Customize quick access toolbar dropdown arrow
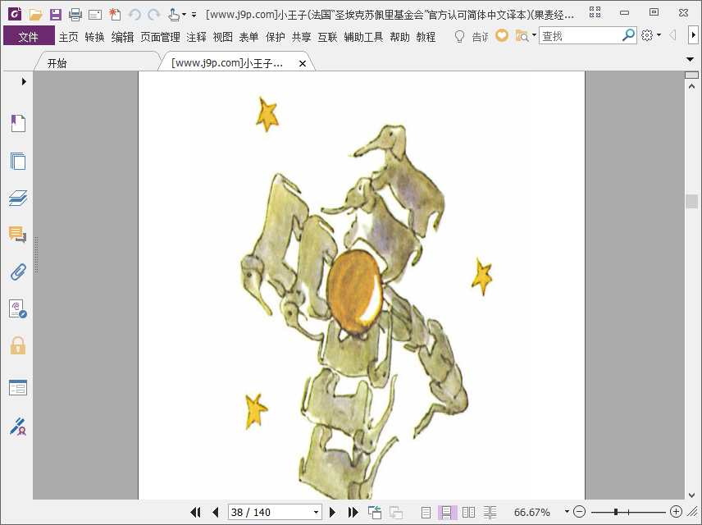 (x=194, y=15)
